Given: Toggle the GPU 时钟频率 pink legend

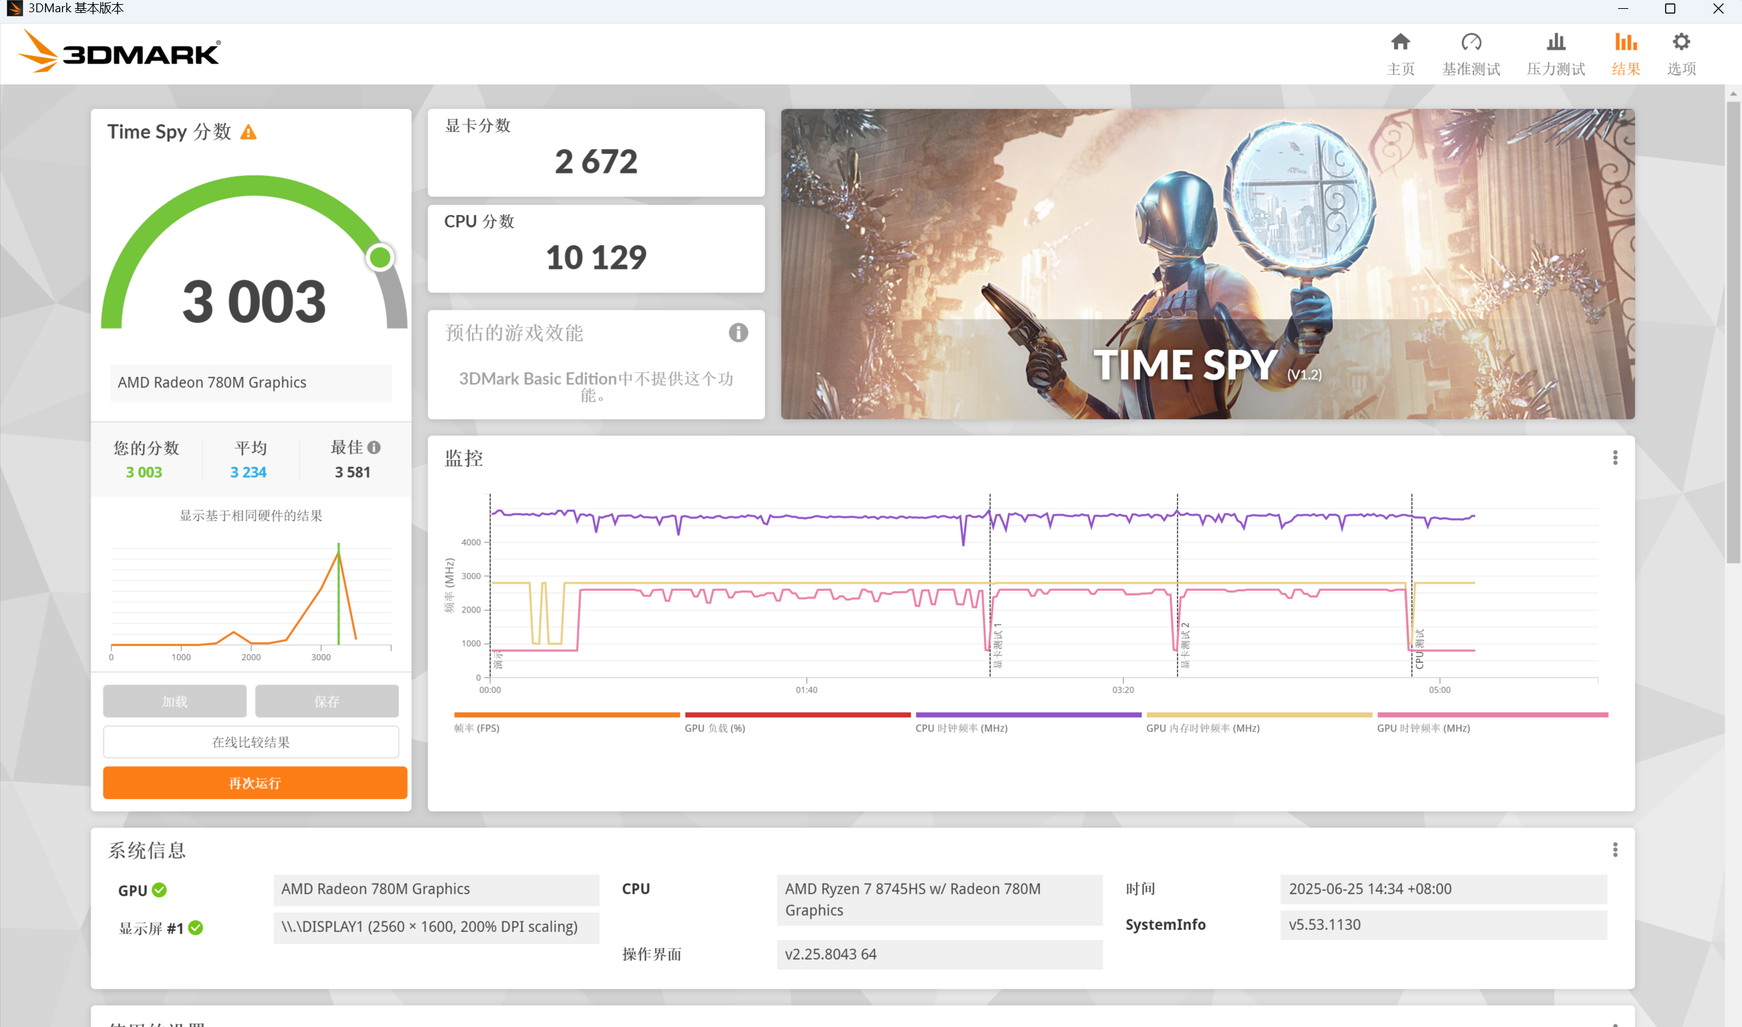Looking at the screenshot, I should point(1492,723).
